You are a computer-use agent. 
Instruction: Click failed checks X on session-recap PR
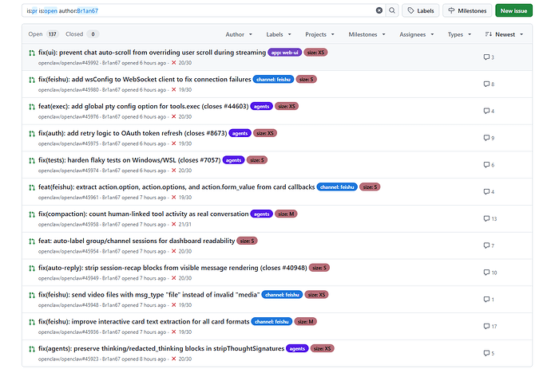pyautogui.click(x=173, y=278)
